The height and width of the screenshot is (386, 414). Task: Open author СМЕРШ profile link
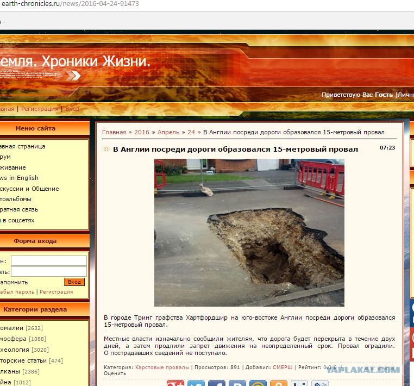coord(282,368)
